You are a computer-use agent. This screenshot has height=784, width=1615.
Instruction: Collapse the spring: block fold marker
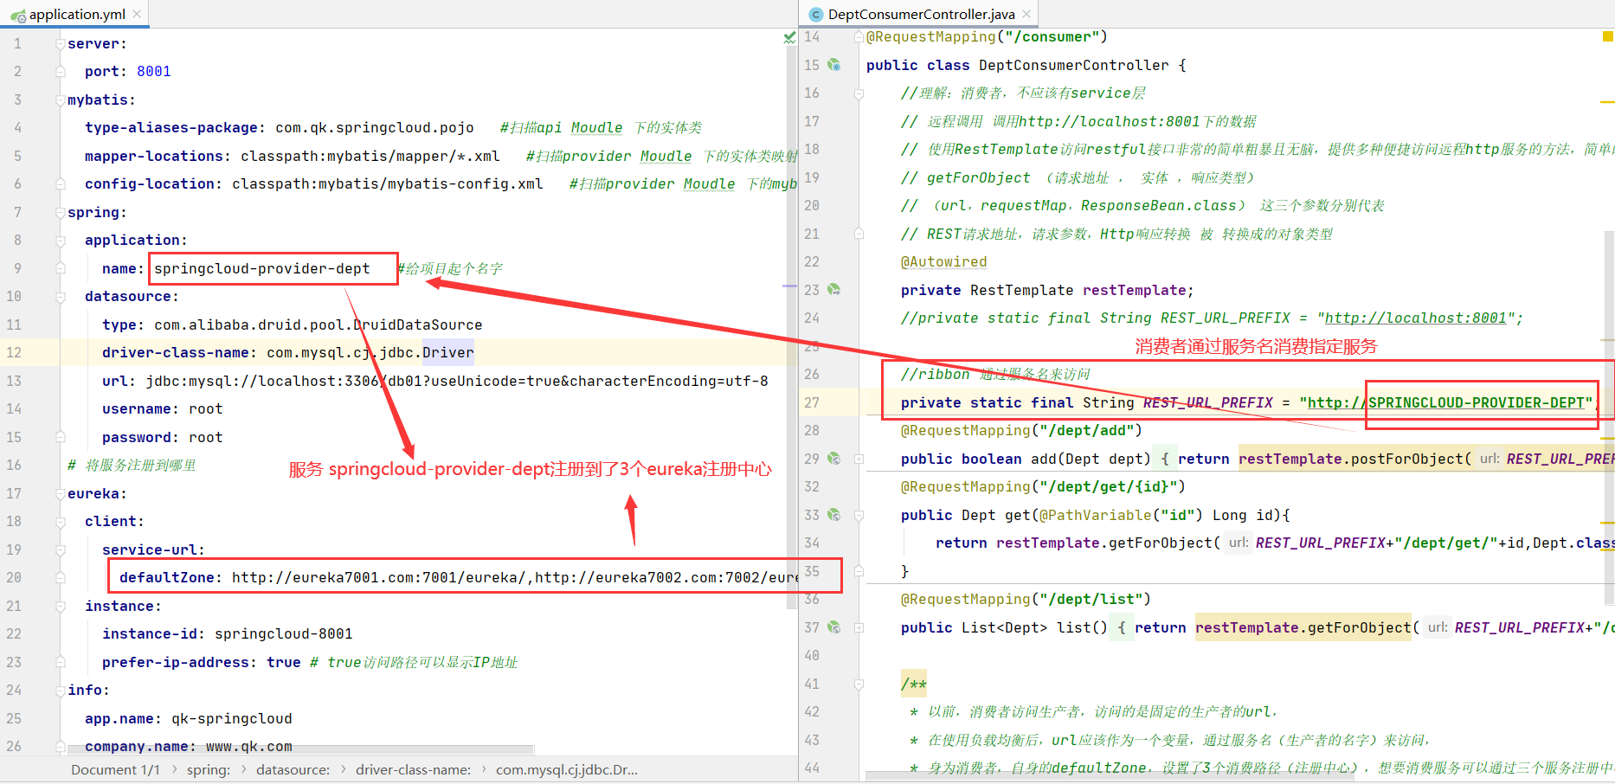(x=61, y=212)
